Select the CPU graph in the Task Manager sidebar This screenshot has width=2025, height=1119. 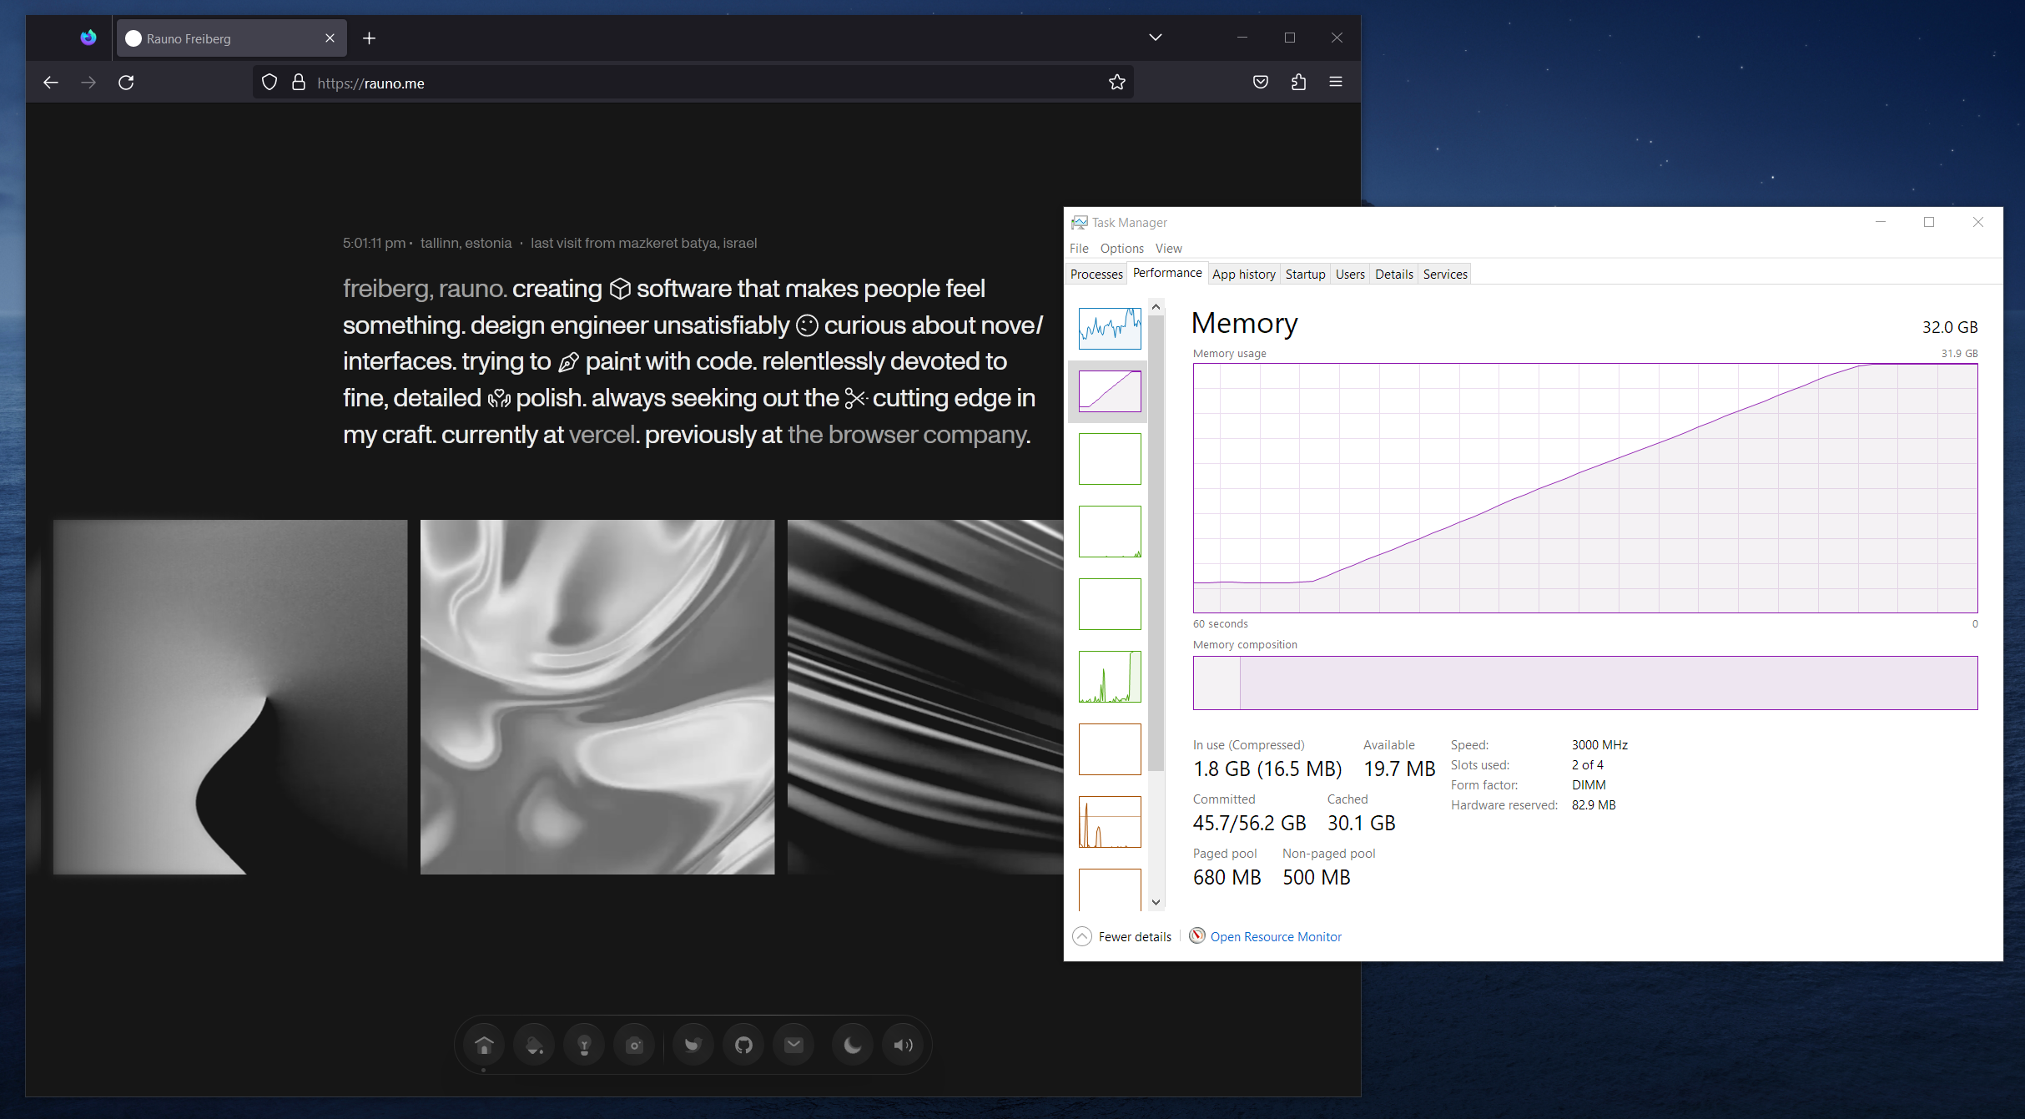pyautogui.click(x=1109, y=328)
